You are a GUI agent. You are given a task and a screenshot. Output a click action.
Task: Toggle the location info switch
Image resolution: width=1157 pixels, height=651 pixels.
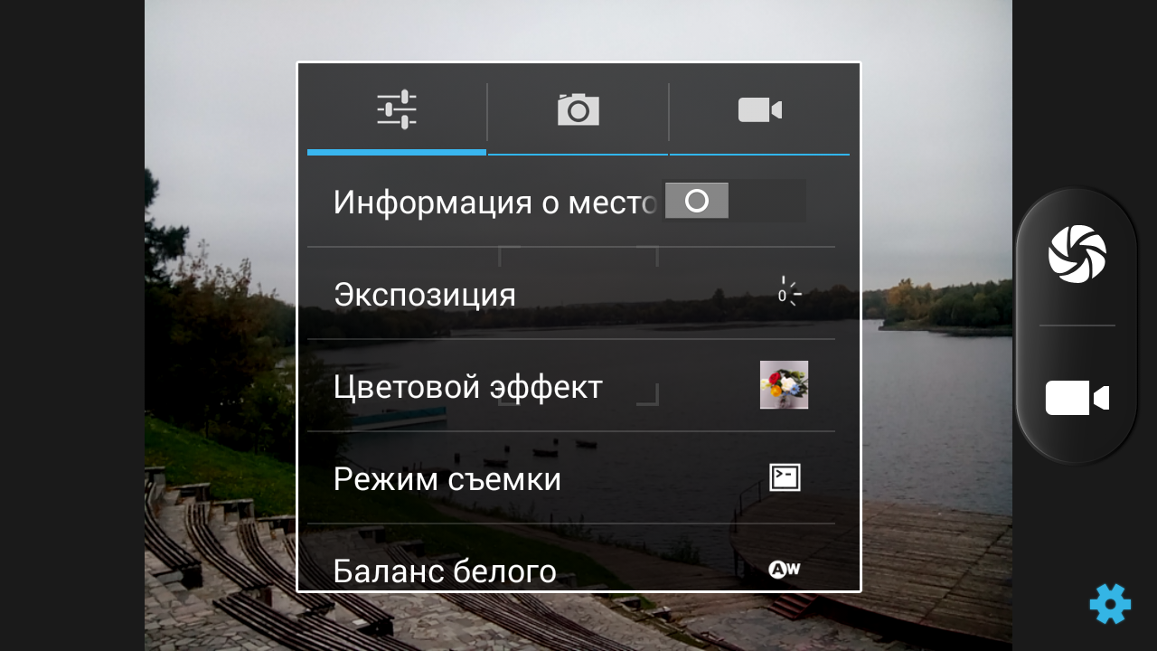click(x=735, y=201)
